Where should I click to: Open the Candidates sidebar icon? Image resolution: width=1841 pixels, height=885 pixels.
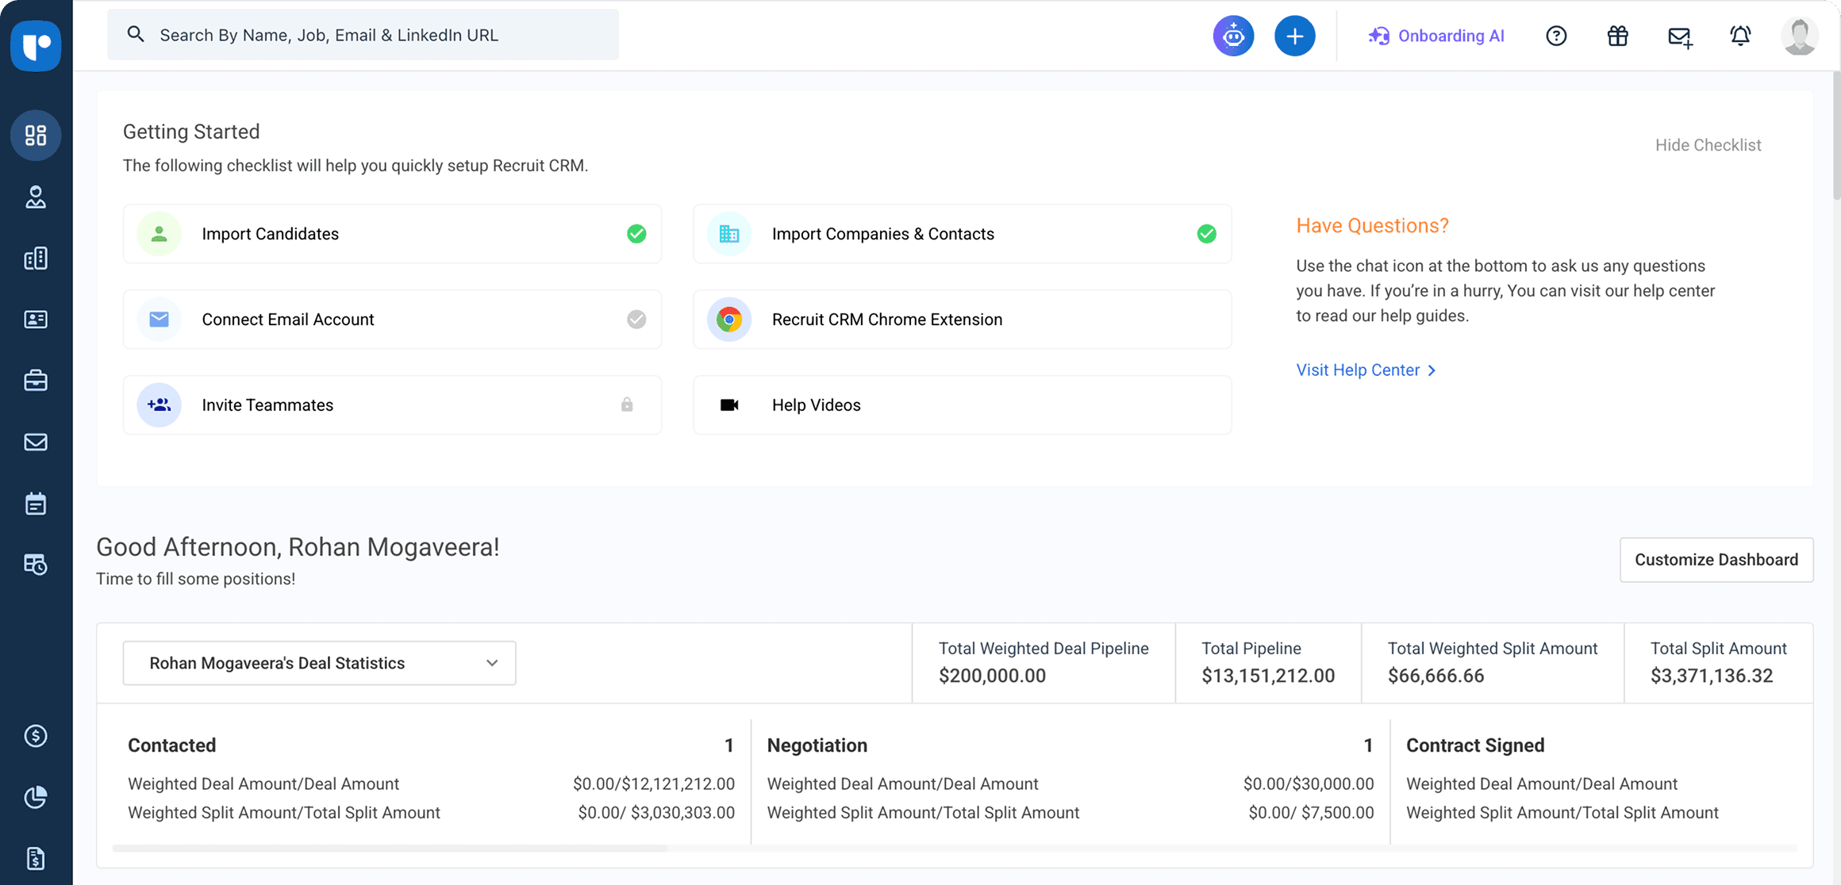tap(36, 197)
